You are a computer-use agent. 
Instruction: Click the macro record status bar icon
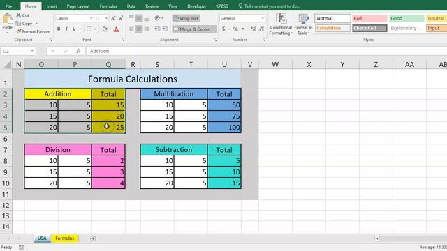(x=22, y=248)
